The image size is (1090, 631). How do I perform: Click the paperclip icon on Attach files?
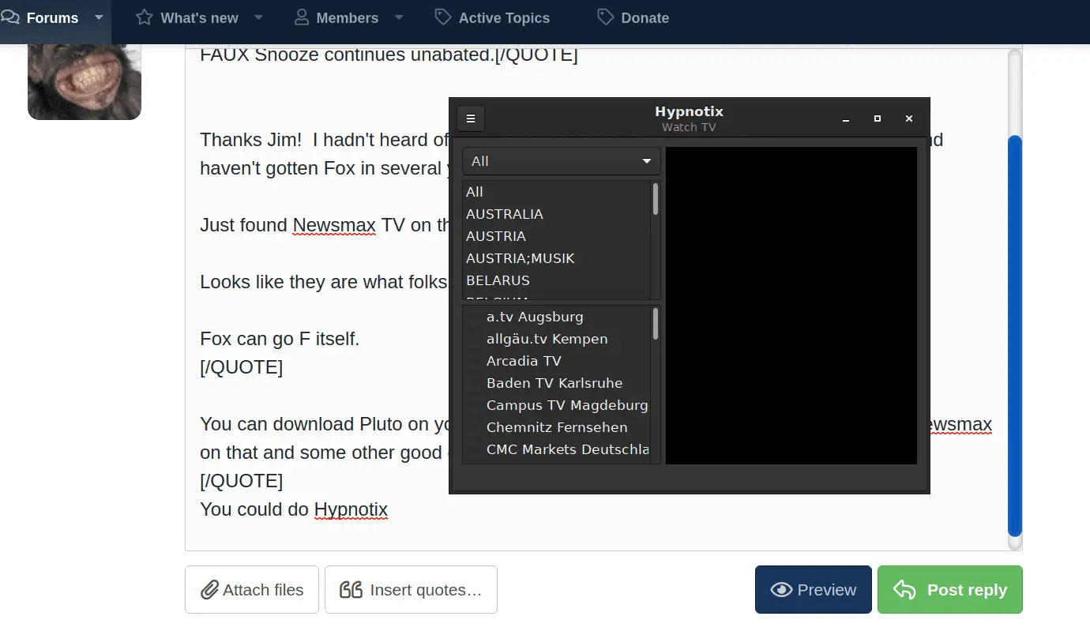coord(210,589)
